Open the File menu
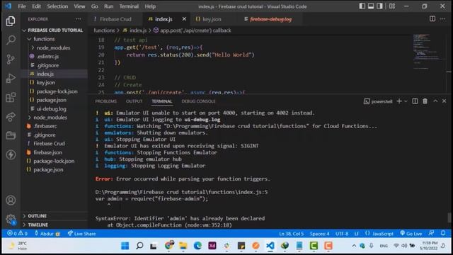453x255 pixels. [22, 6]
